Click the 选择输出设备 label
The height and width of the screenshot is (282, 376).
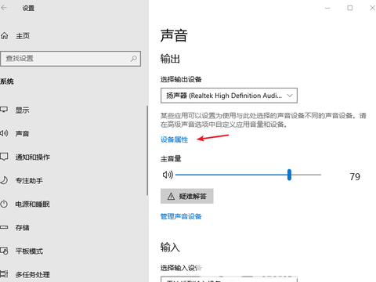click(181, 79)
